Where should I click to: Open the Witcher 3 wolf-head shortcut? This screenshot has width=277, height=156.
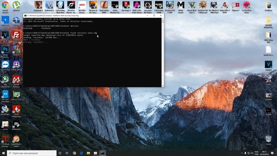(x=213, y=7)
